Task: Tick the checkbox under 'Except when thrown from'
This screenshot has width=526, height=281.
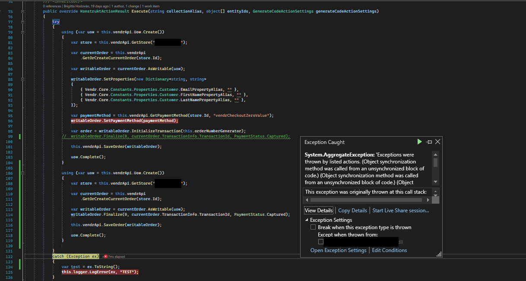Action: 320,242
